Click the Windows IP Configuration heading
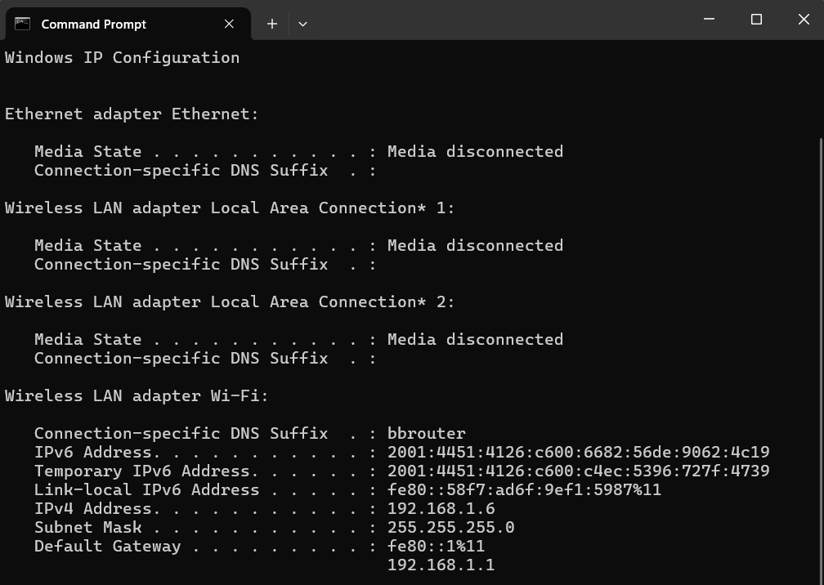This screenshot has width=824, height=585. (123, 58)
